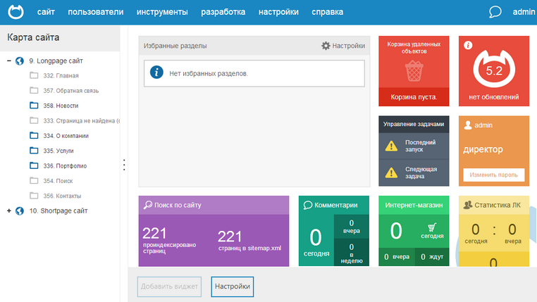Click folder icon next to 357. Обратная связь
The width and height of the screenshot is (537, 302).
34,90
